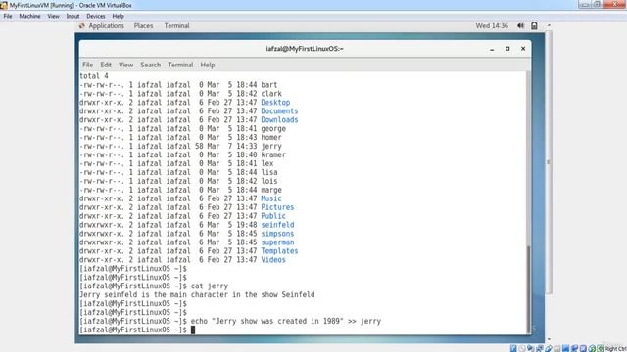
Task: Click the terminal title bar iafzal@MyFirstLinuxOS:~
Action: (305, 49)
